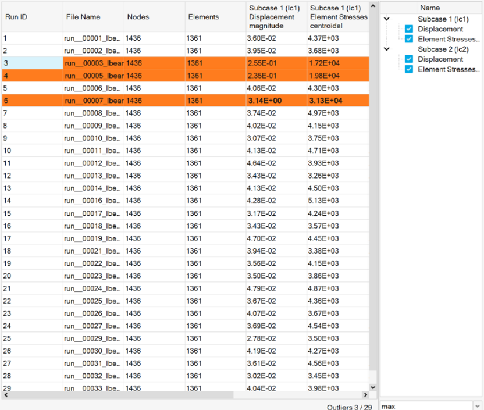Click the horizontal scrollbar right arrow
Image resolution: width=484 pixels, height=410 pixels.
tap(365, 395)
